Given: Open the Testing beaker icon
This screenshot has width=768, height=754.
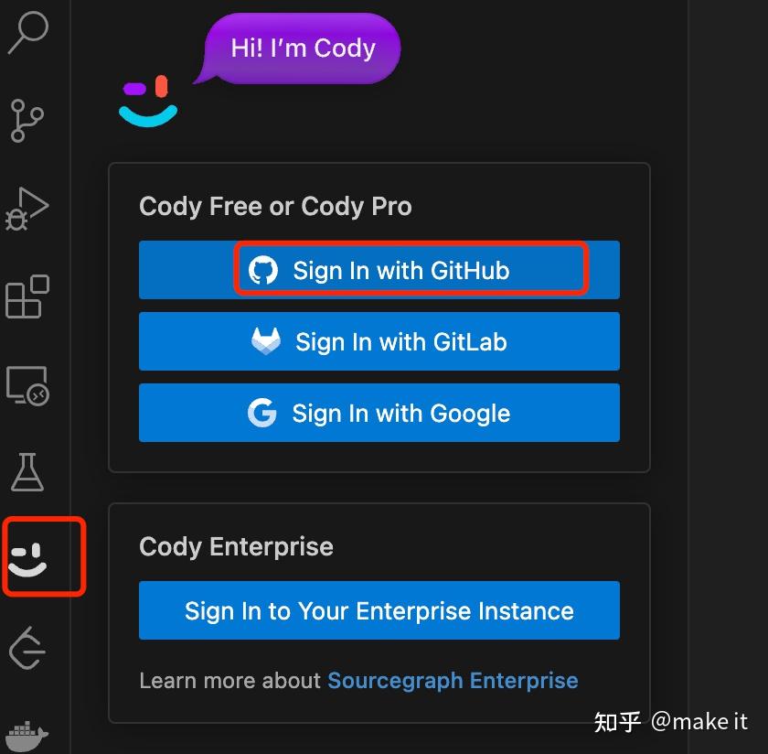Looking at the screenshot, I should (27, 473).
